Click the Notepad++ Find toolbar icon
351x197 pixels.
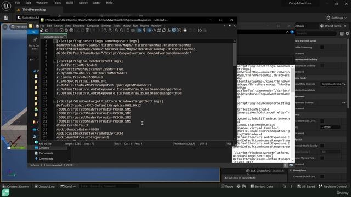pos(105,31)
